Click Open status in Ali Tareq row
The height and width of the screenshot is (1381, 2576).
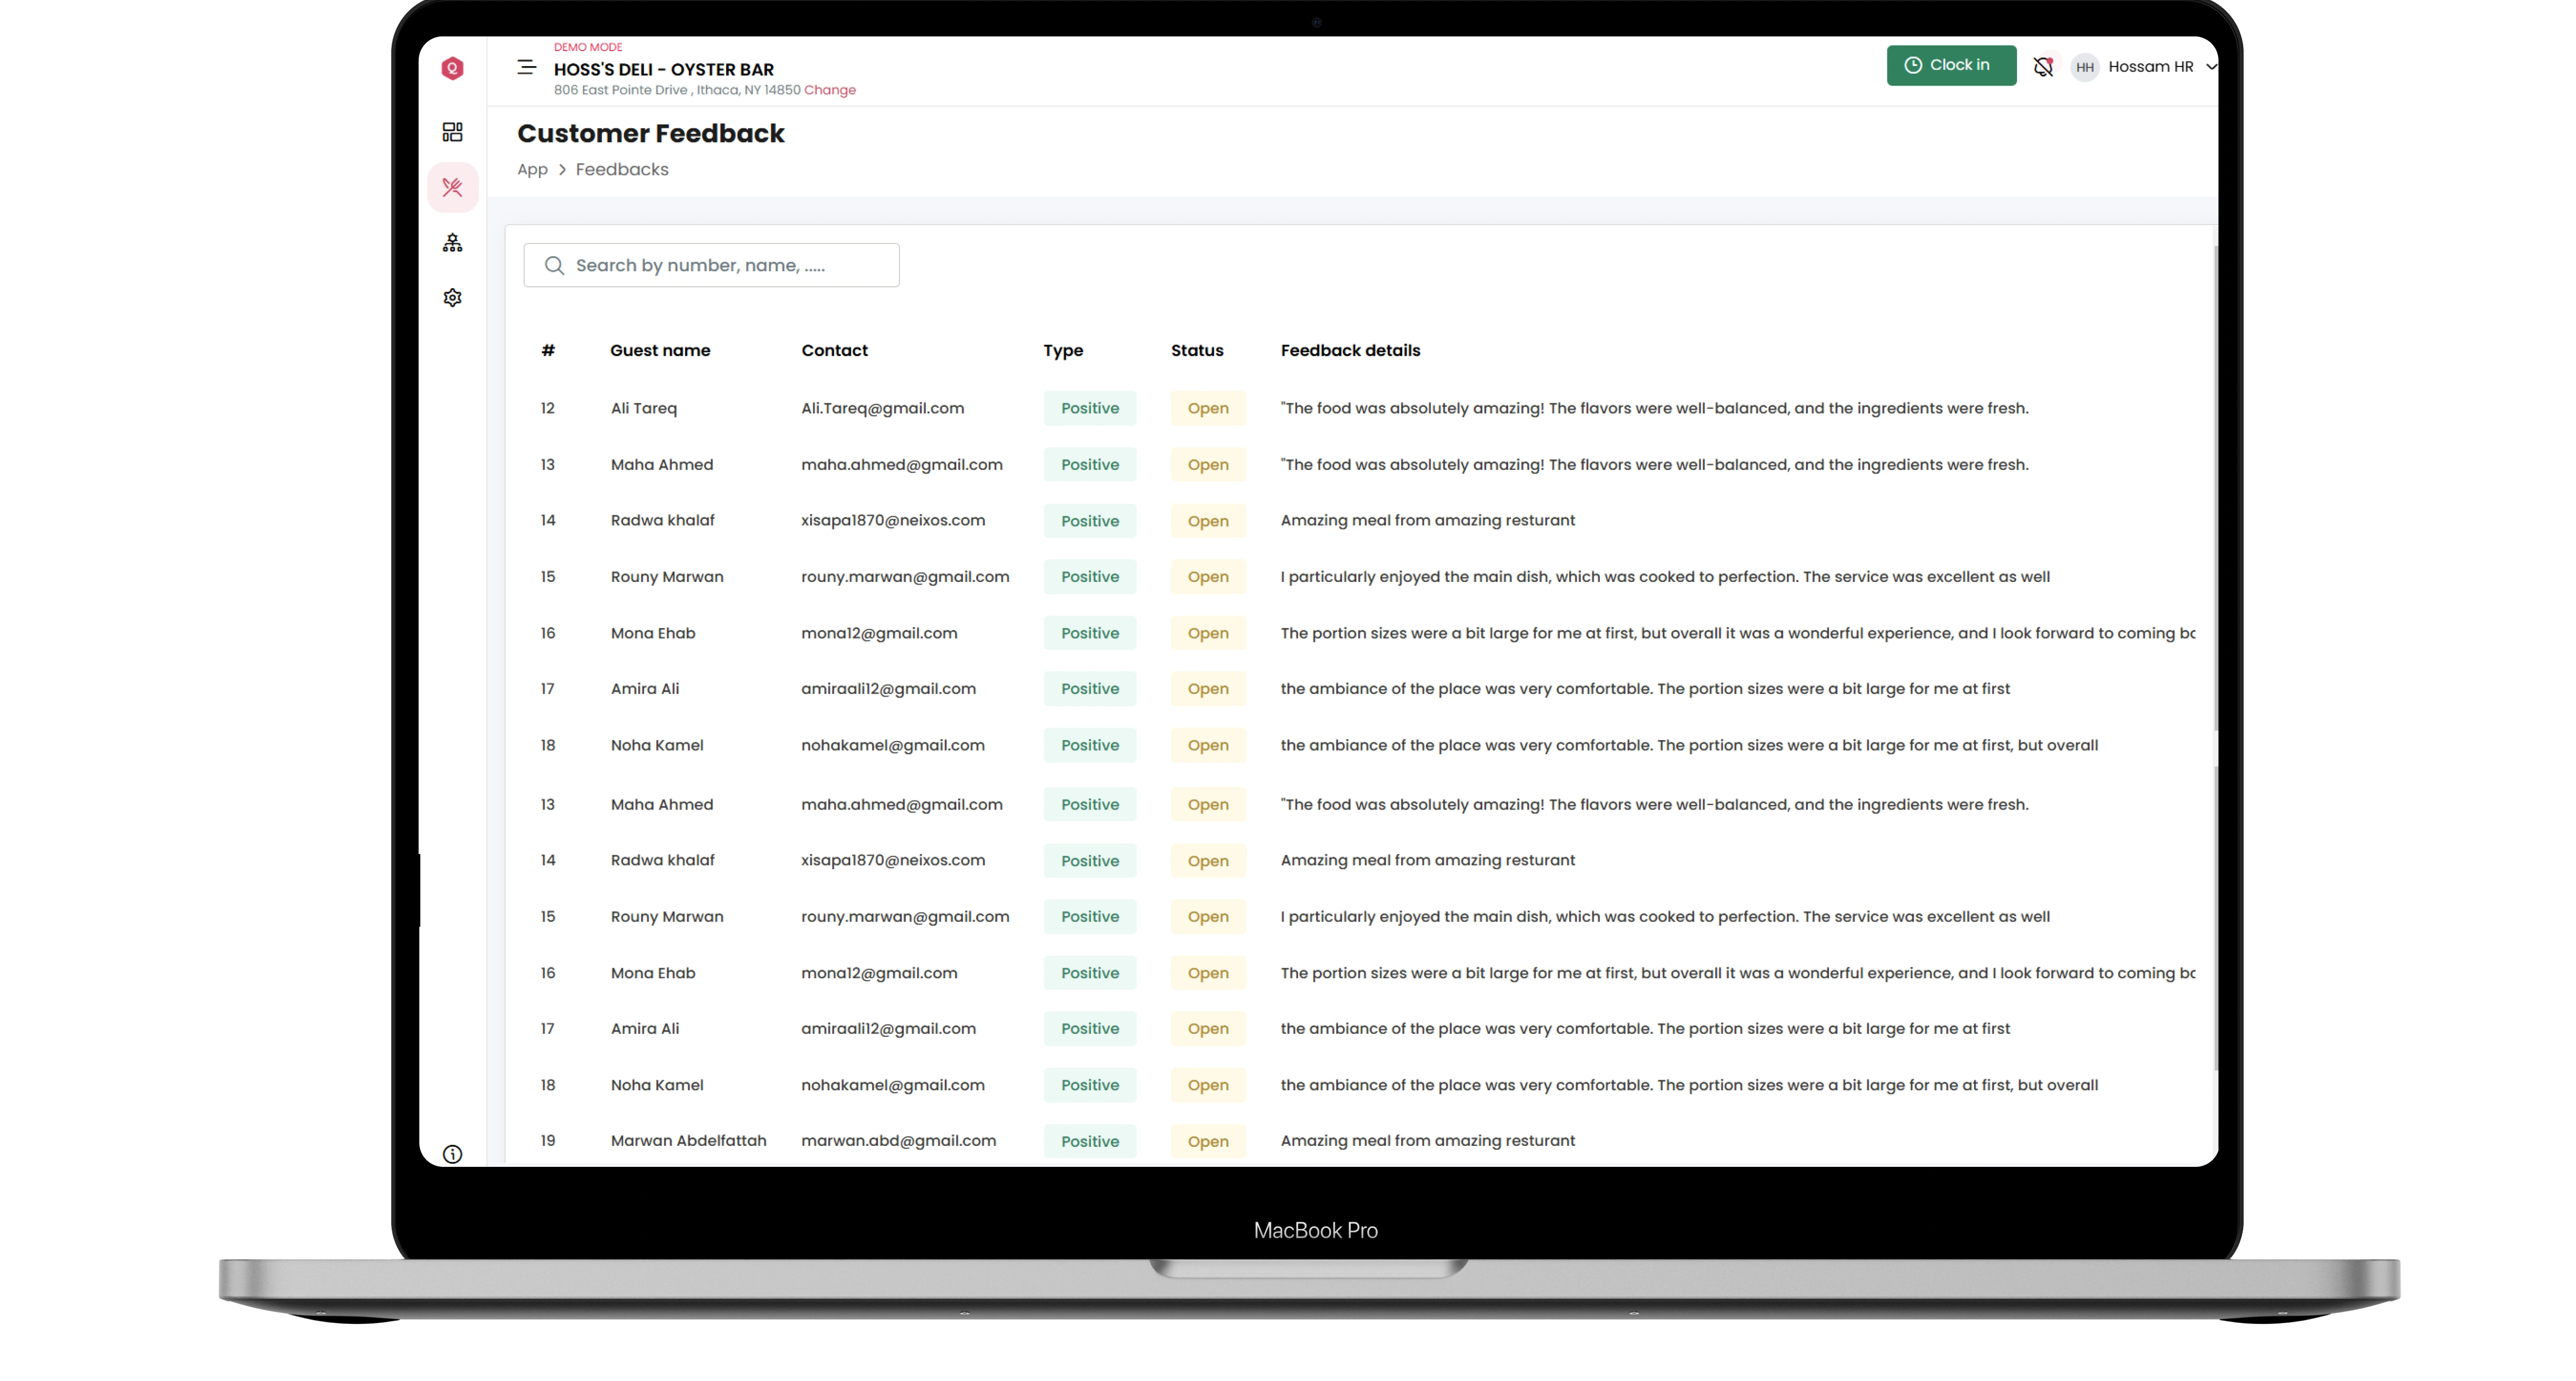pyautogui.click(x=1208, y=408)
